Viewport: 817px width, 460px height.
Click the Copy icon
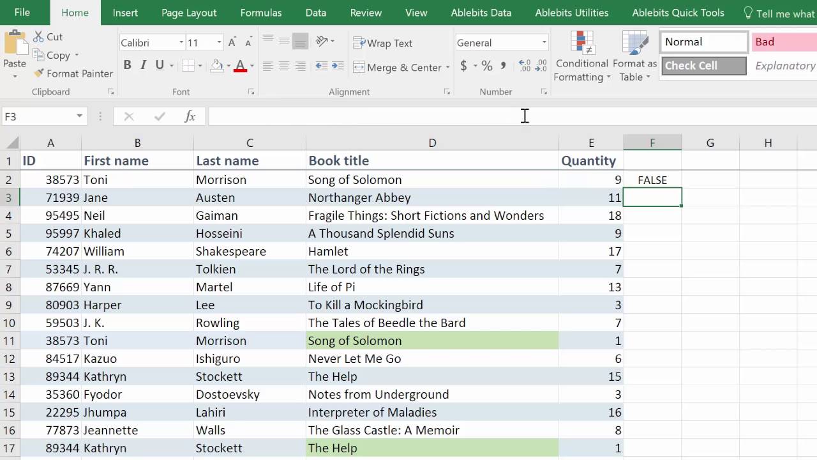tap(40, 56)
